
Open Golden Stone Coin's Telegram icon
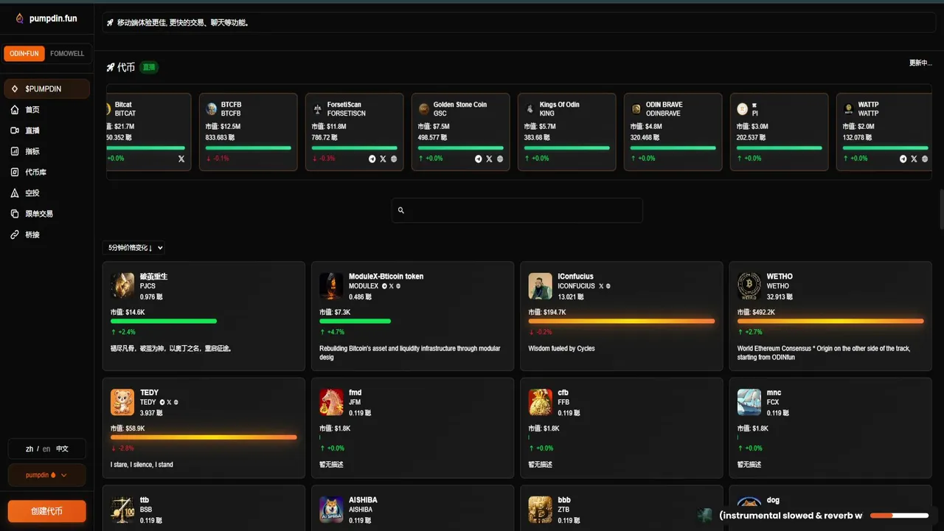478,159
